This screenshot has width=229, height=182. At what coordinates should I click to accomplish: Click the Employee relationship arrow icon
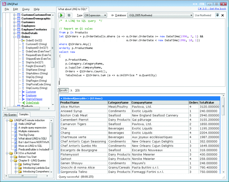(23, 95)
